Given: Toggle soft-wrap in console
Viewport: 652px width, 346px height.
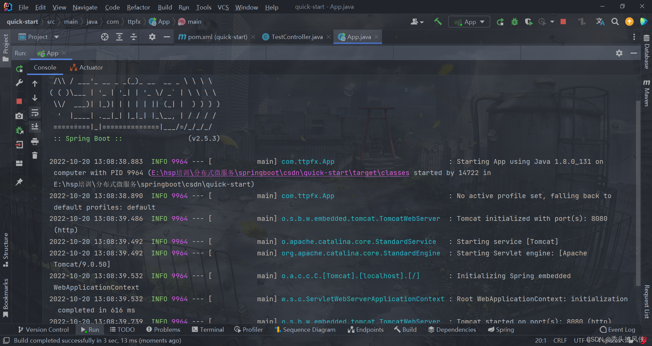Looking at the screenshot, I should 35,113.
